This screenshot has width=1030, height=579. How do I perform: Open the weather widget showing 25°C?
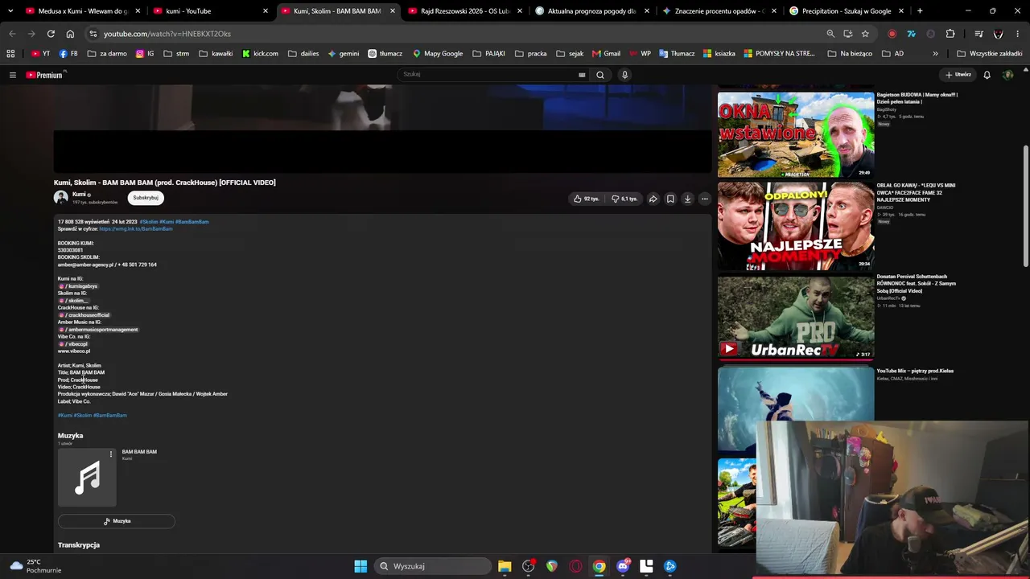[35, 566]
